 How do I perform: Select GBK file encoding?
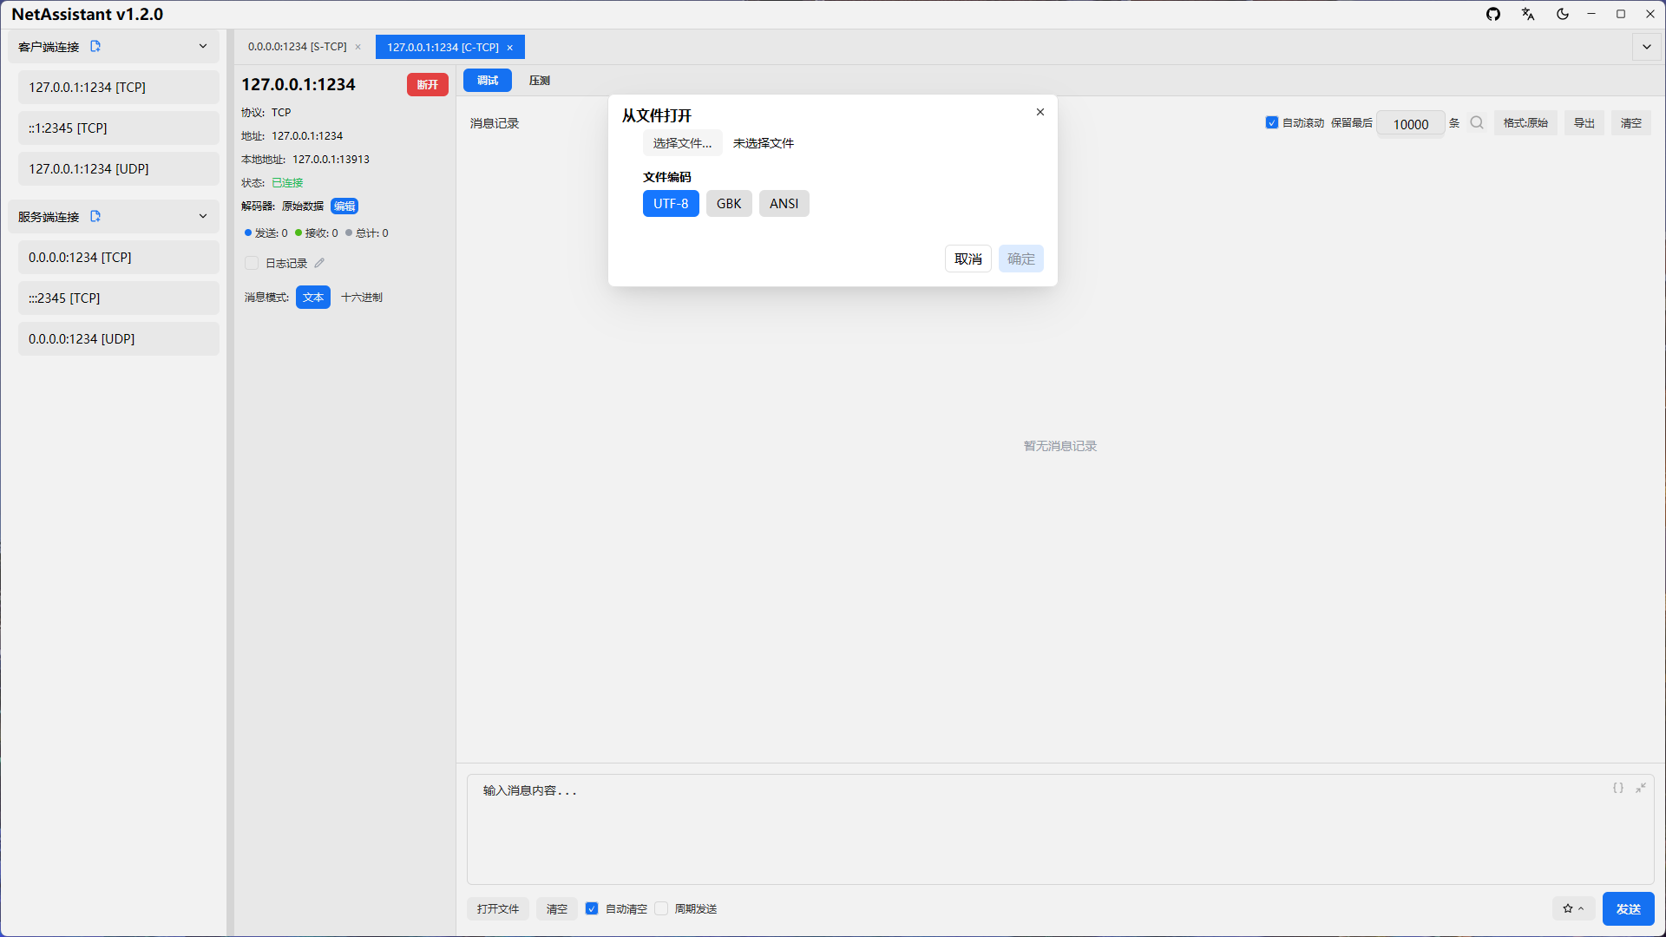click(x=729, y=204)
